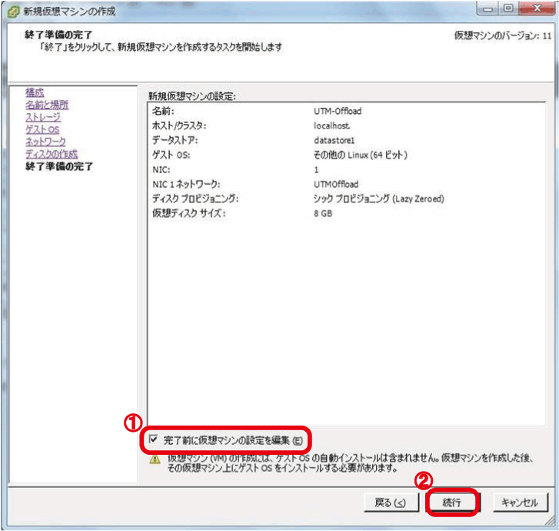Click the 名前: label row

pyautogui.click(x=163, y=111)
